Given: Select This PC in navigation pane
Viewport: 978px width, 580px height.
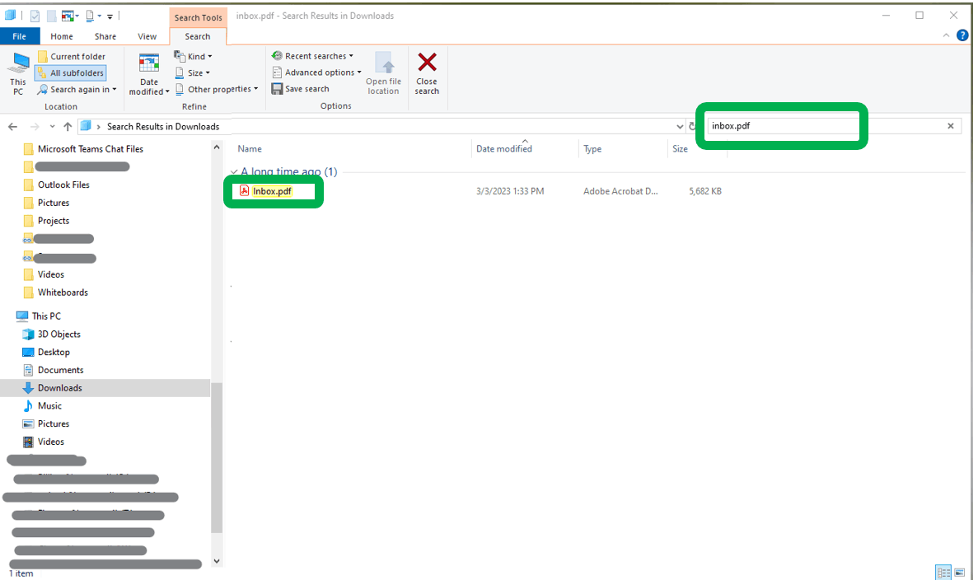Looking at the screenshot, I should pyautogui.click(x=46, y=316).
